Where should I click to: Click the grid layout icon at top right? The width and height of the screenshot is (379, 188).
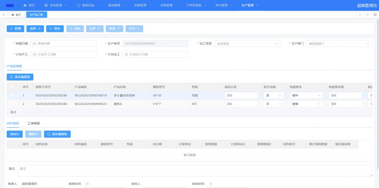375,14
